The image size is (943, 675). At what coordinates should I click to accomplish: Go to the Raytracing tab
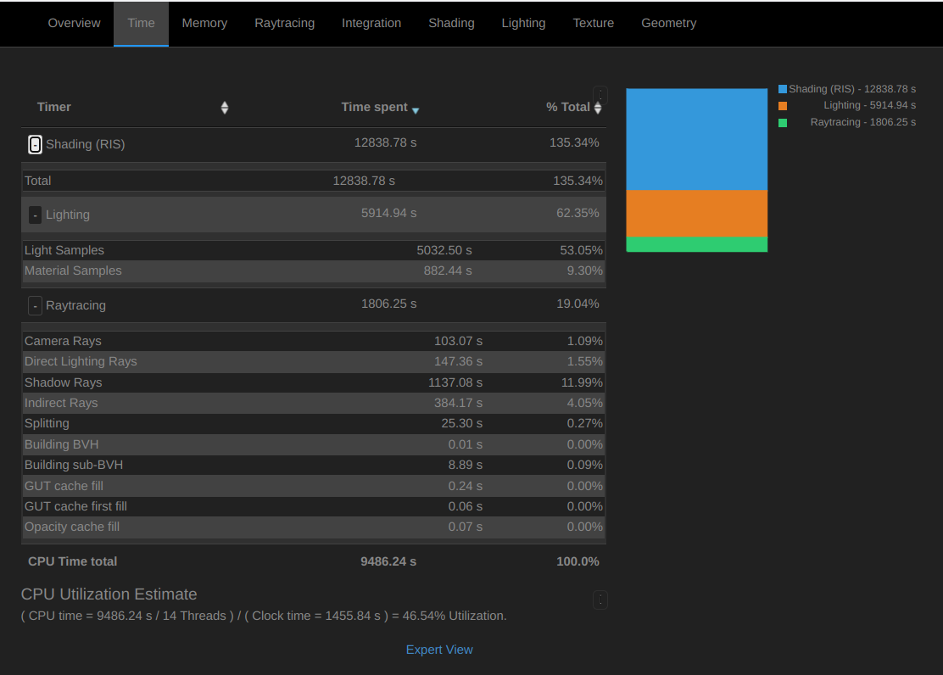click(284, 23)
